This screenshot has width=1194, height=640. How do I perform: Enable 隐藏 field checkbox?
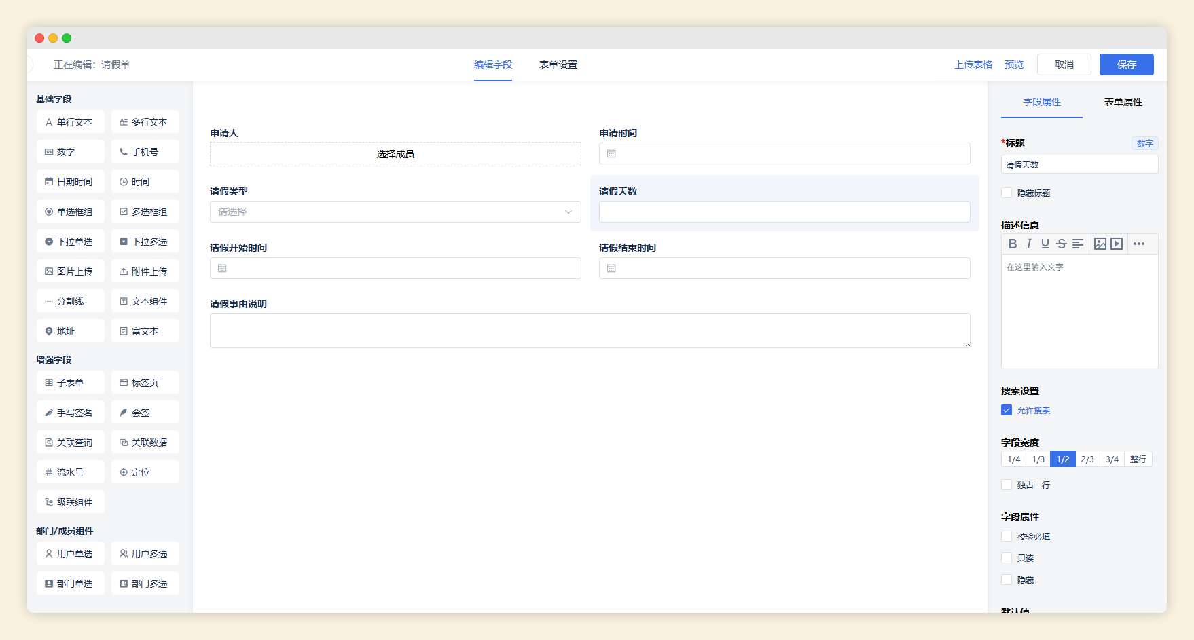click(x=1007, y=580)
